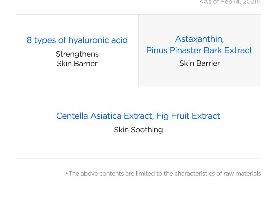Screen dimensions: 277x218
Task: Select the word "Centella"
Action: 72,116
